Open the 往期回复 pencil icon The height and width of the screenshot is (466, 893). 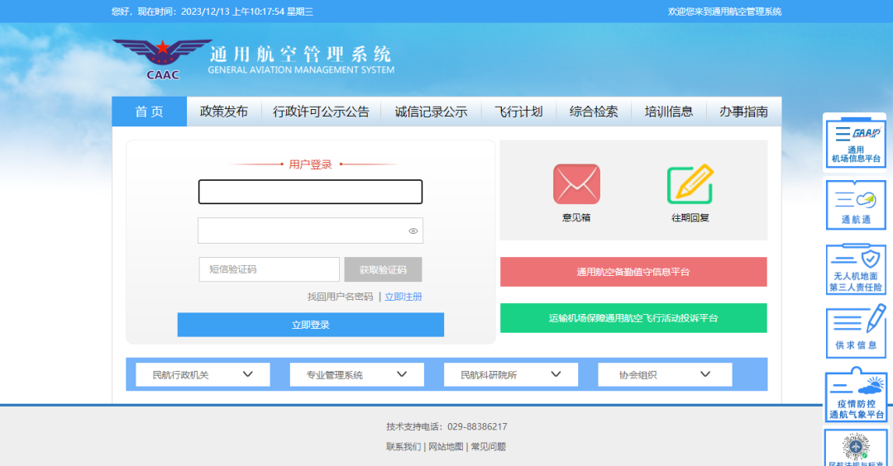690,184
